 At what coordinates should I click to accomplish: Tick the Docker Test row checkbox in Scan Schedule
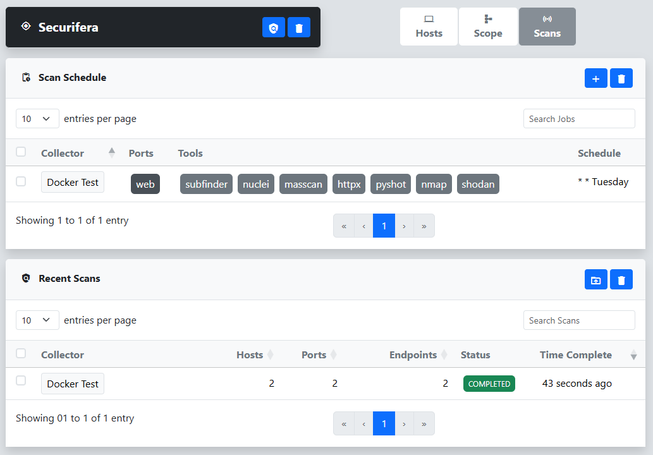[x=21, y=181]
